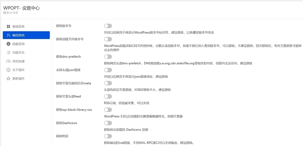This screenshot has width=303, height=146.
Task: Click the 移除文章页面前后页meta label
Action: 73,83
